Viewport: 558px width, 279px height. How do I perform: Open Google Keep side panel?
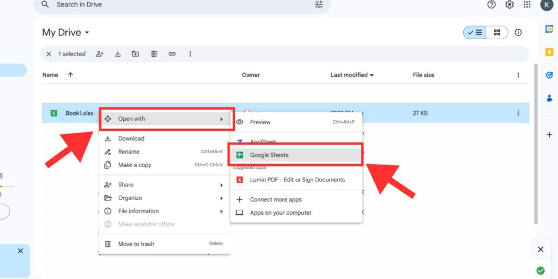(549, 52)
